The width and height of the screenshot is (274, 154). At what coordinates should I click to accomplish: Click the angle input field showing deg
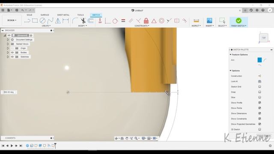coord(9,92)
